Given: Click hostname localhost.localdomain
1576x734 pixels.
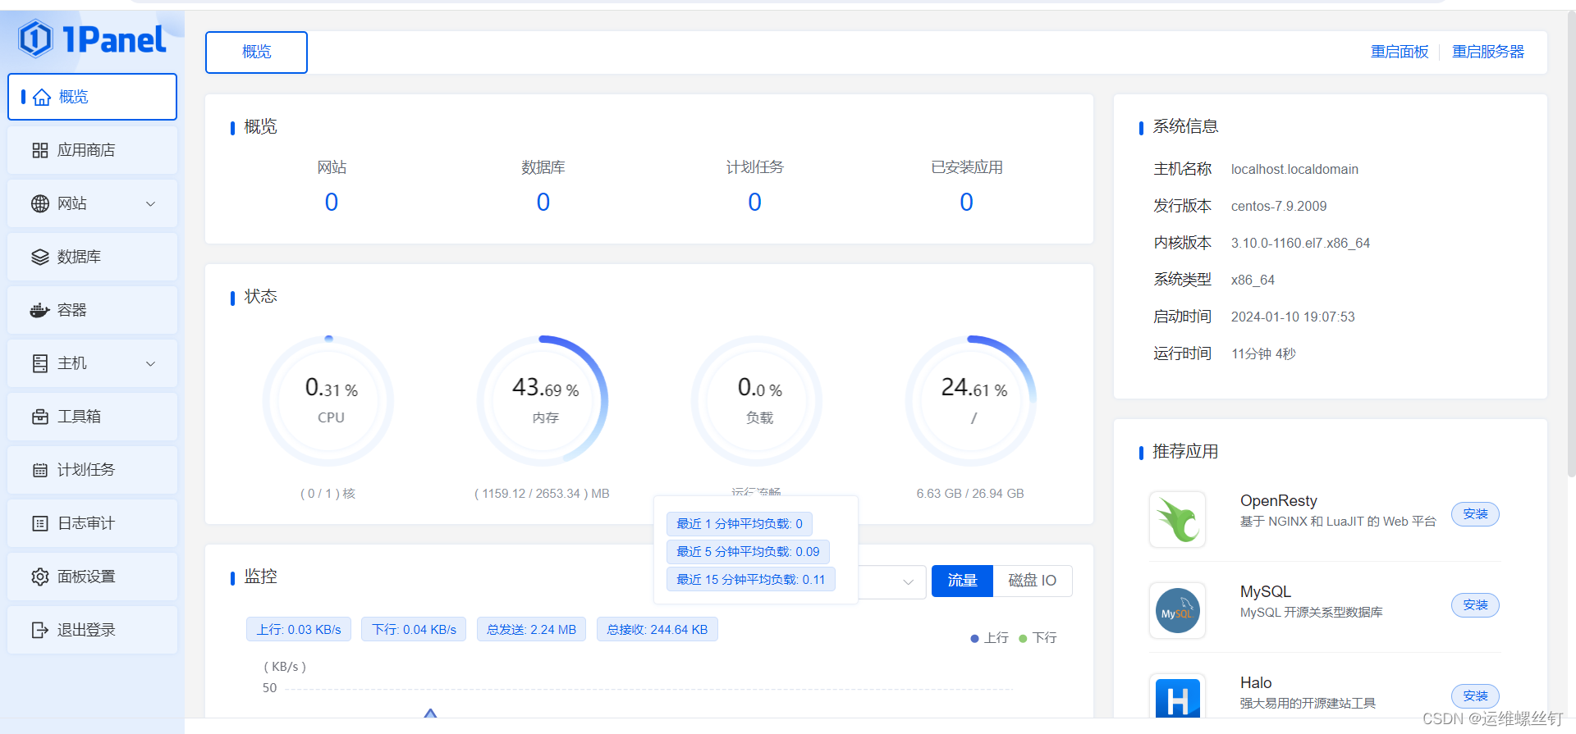Looking at the screenshot, I should 1294,170.
